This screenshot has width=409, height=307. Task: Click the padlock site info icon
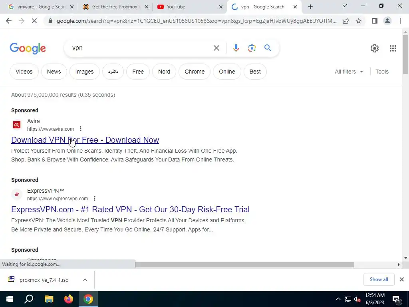tap(50, 21)
